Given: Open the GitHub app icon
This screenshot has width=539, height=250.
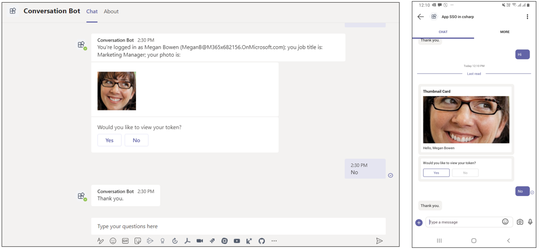Looking at the screenshot, I should click(x=262, y=241).
